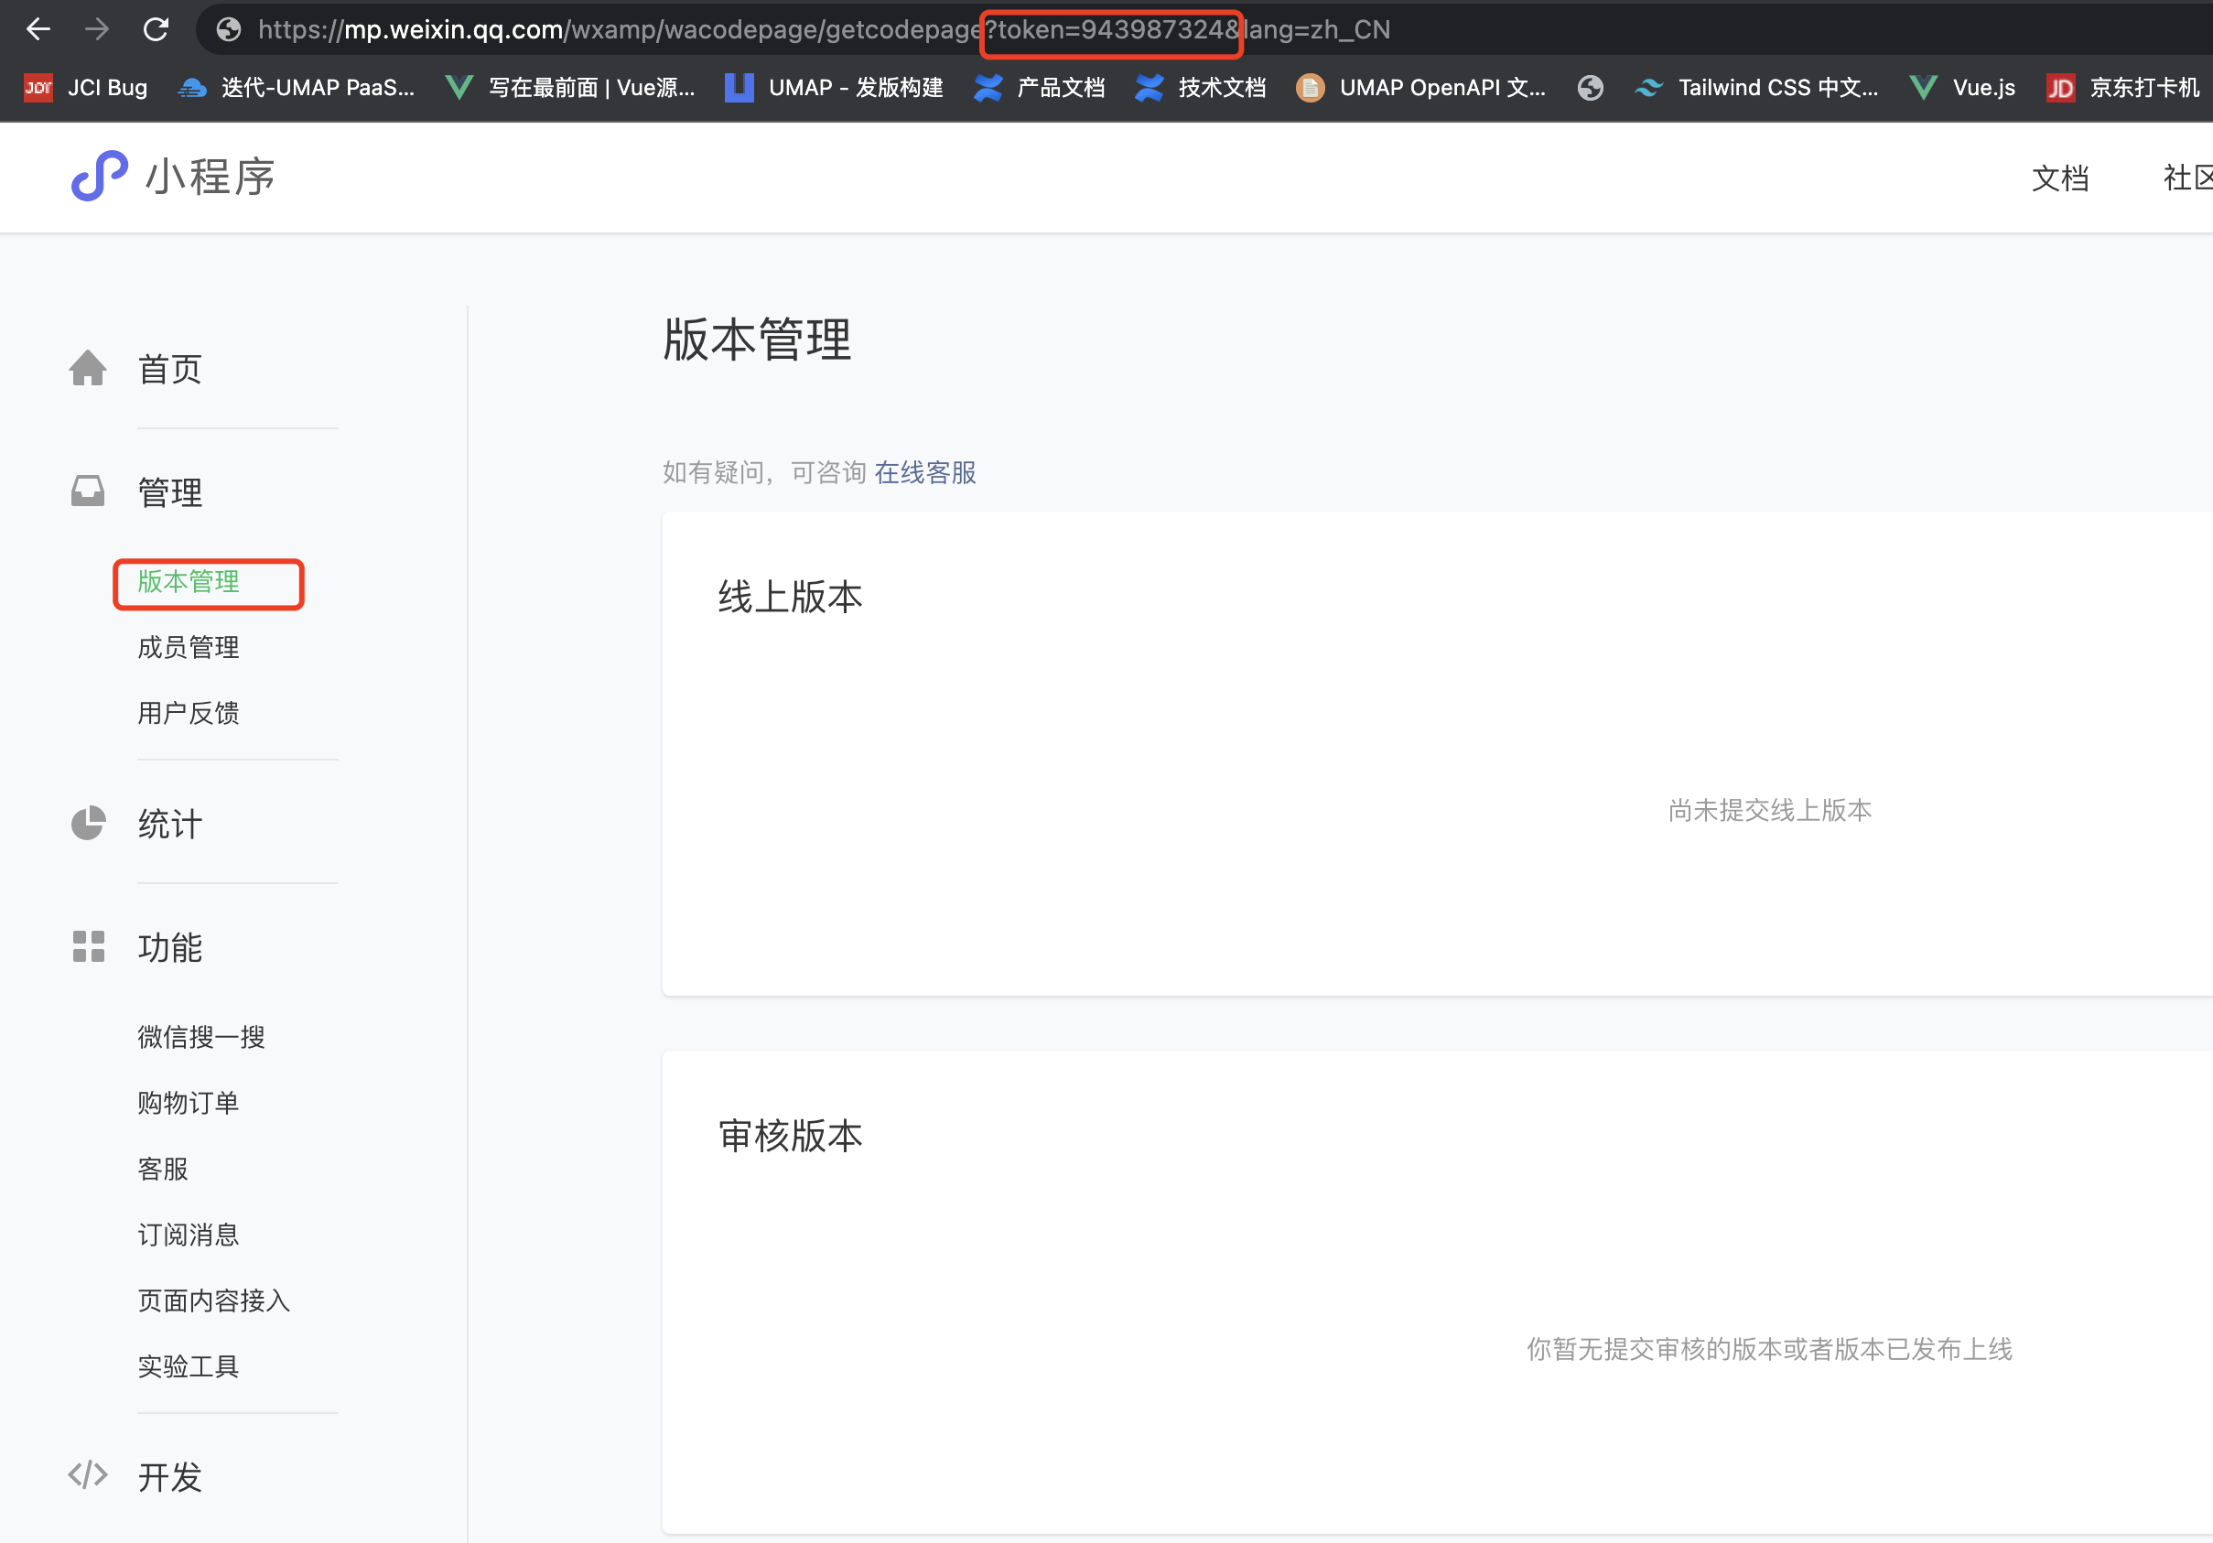Select 成员管理 in the sidebar
The width and height of the screenshot is (2213, 1543).
(188, 647)
